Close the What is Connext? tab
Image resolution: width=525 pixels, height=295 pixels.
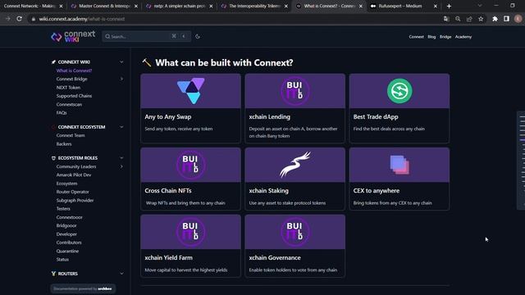(361, 6)
